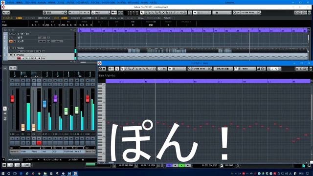Click the Record button in the transport bar
The height and width of the screenshot is (176, 313).
click(x=188, y=165)
